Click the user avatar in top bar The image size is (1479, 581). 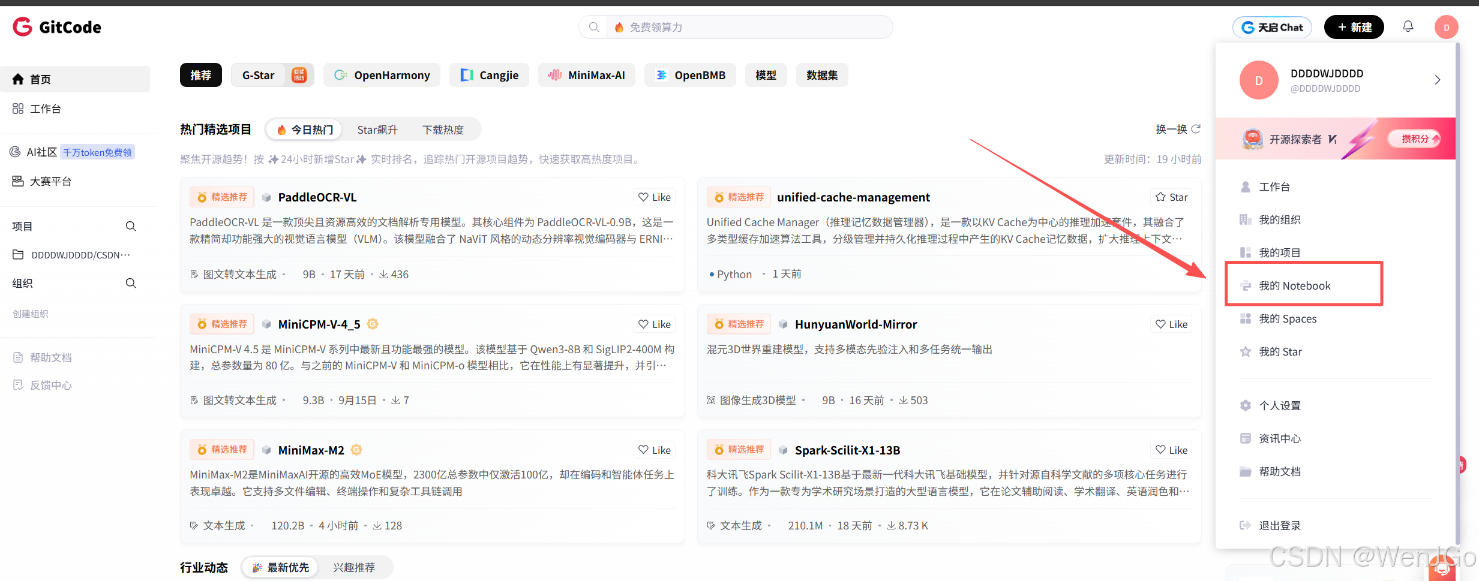point(1446,27)
